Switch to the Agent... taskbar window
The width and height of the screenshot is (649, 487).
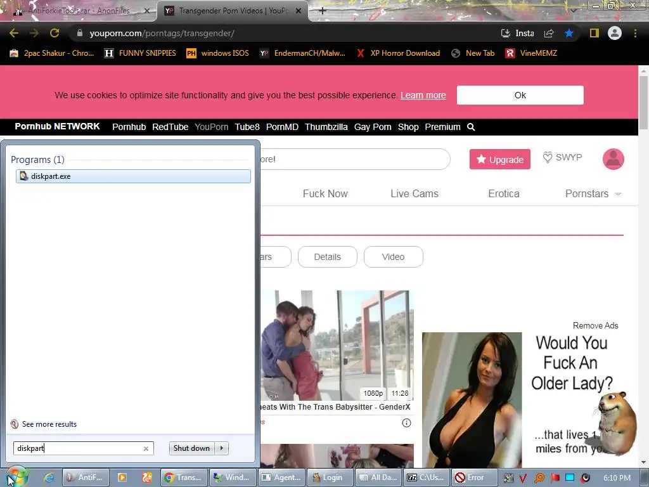coord(281,477)
